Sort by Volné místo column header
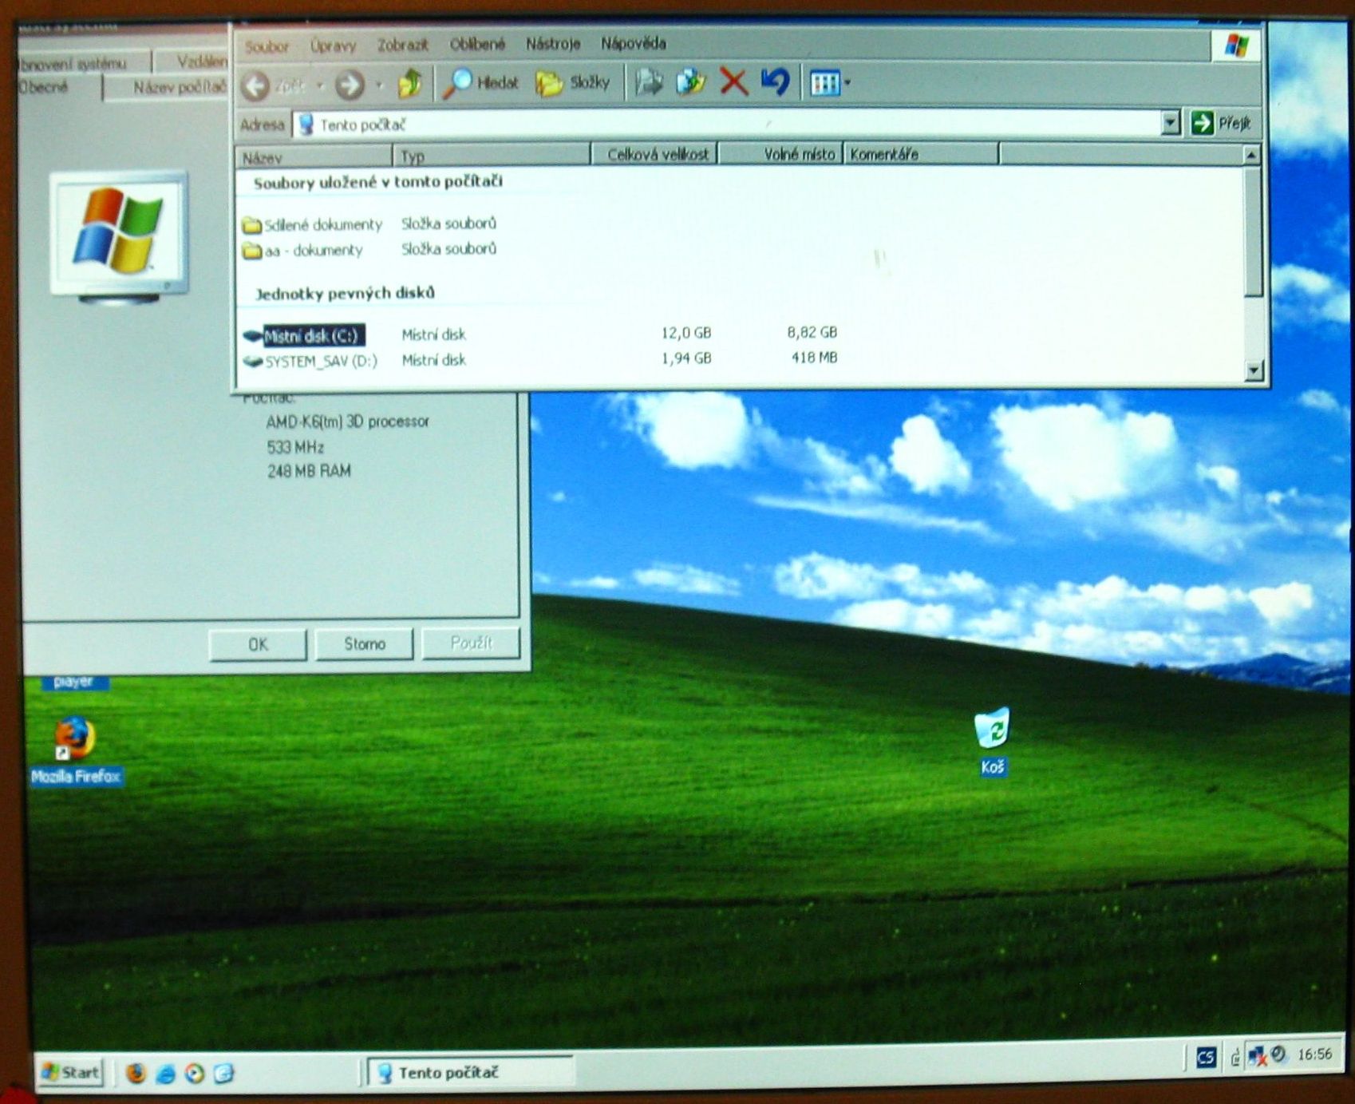This screenshot has height=1104, width=1355. tap(781, 153)
